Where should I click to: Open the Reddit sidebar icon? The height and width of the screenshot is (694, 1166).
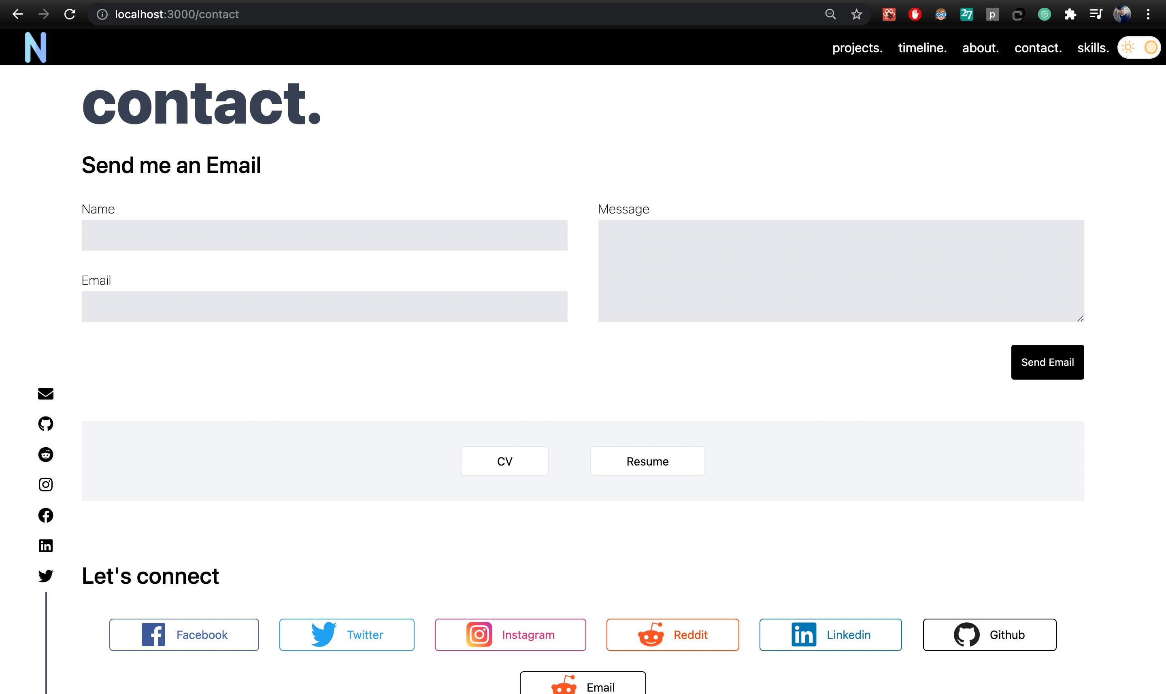click(45, 455)
